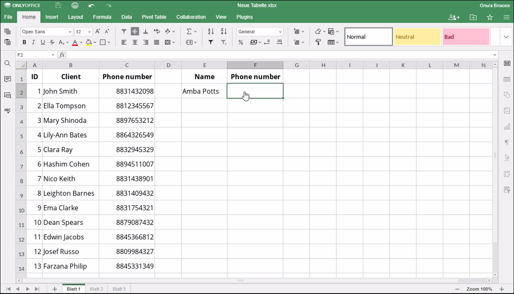Open borders dropdown
514x294 pixels.
pos(109,42)
